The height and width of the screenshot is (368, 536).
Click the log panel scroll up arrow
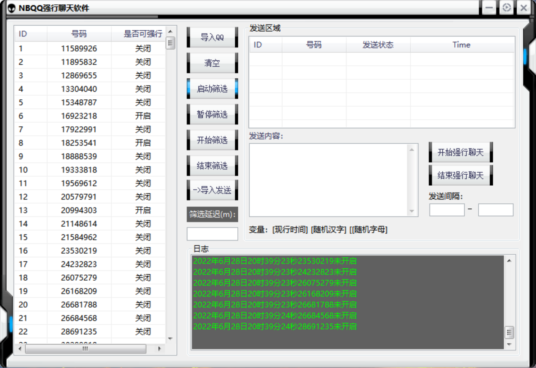[x=509, y=260]
